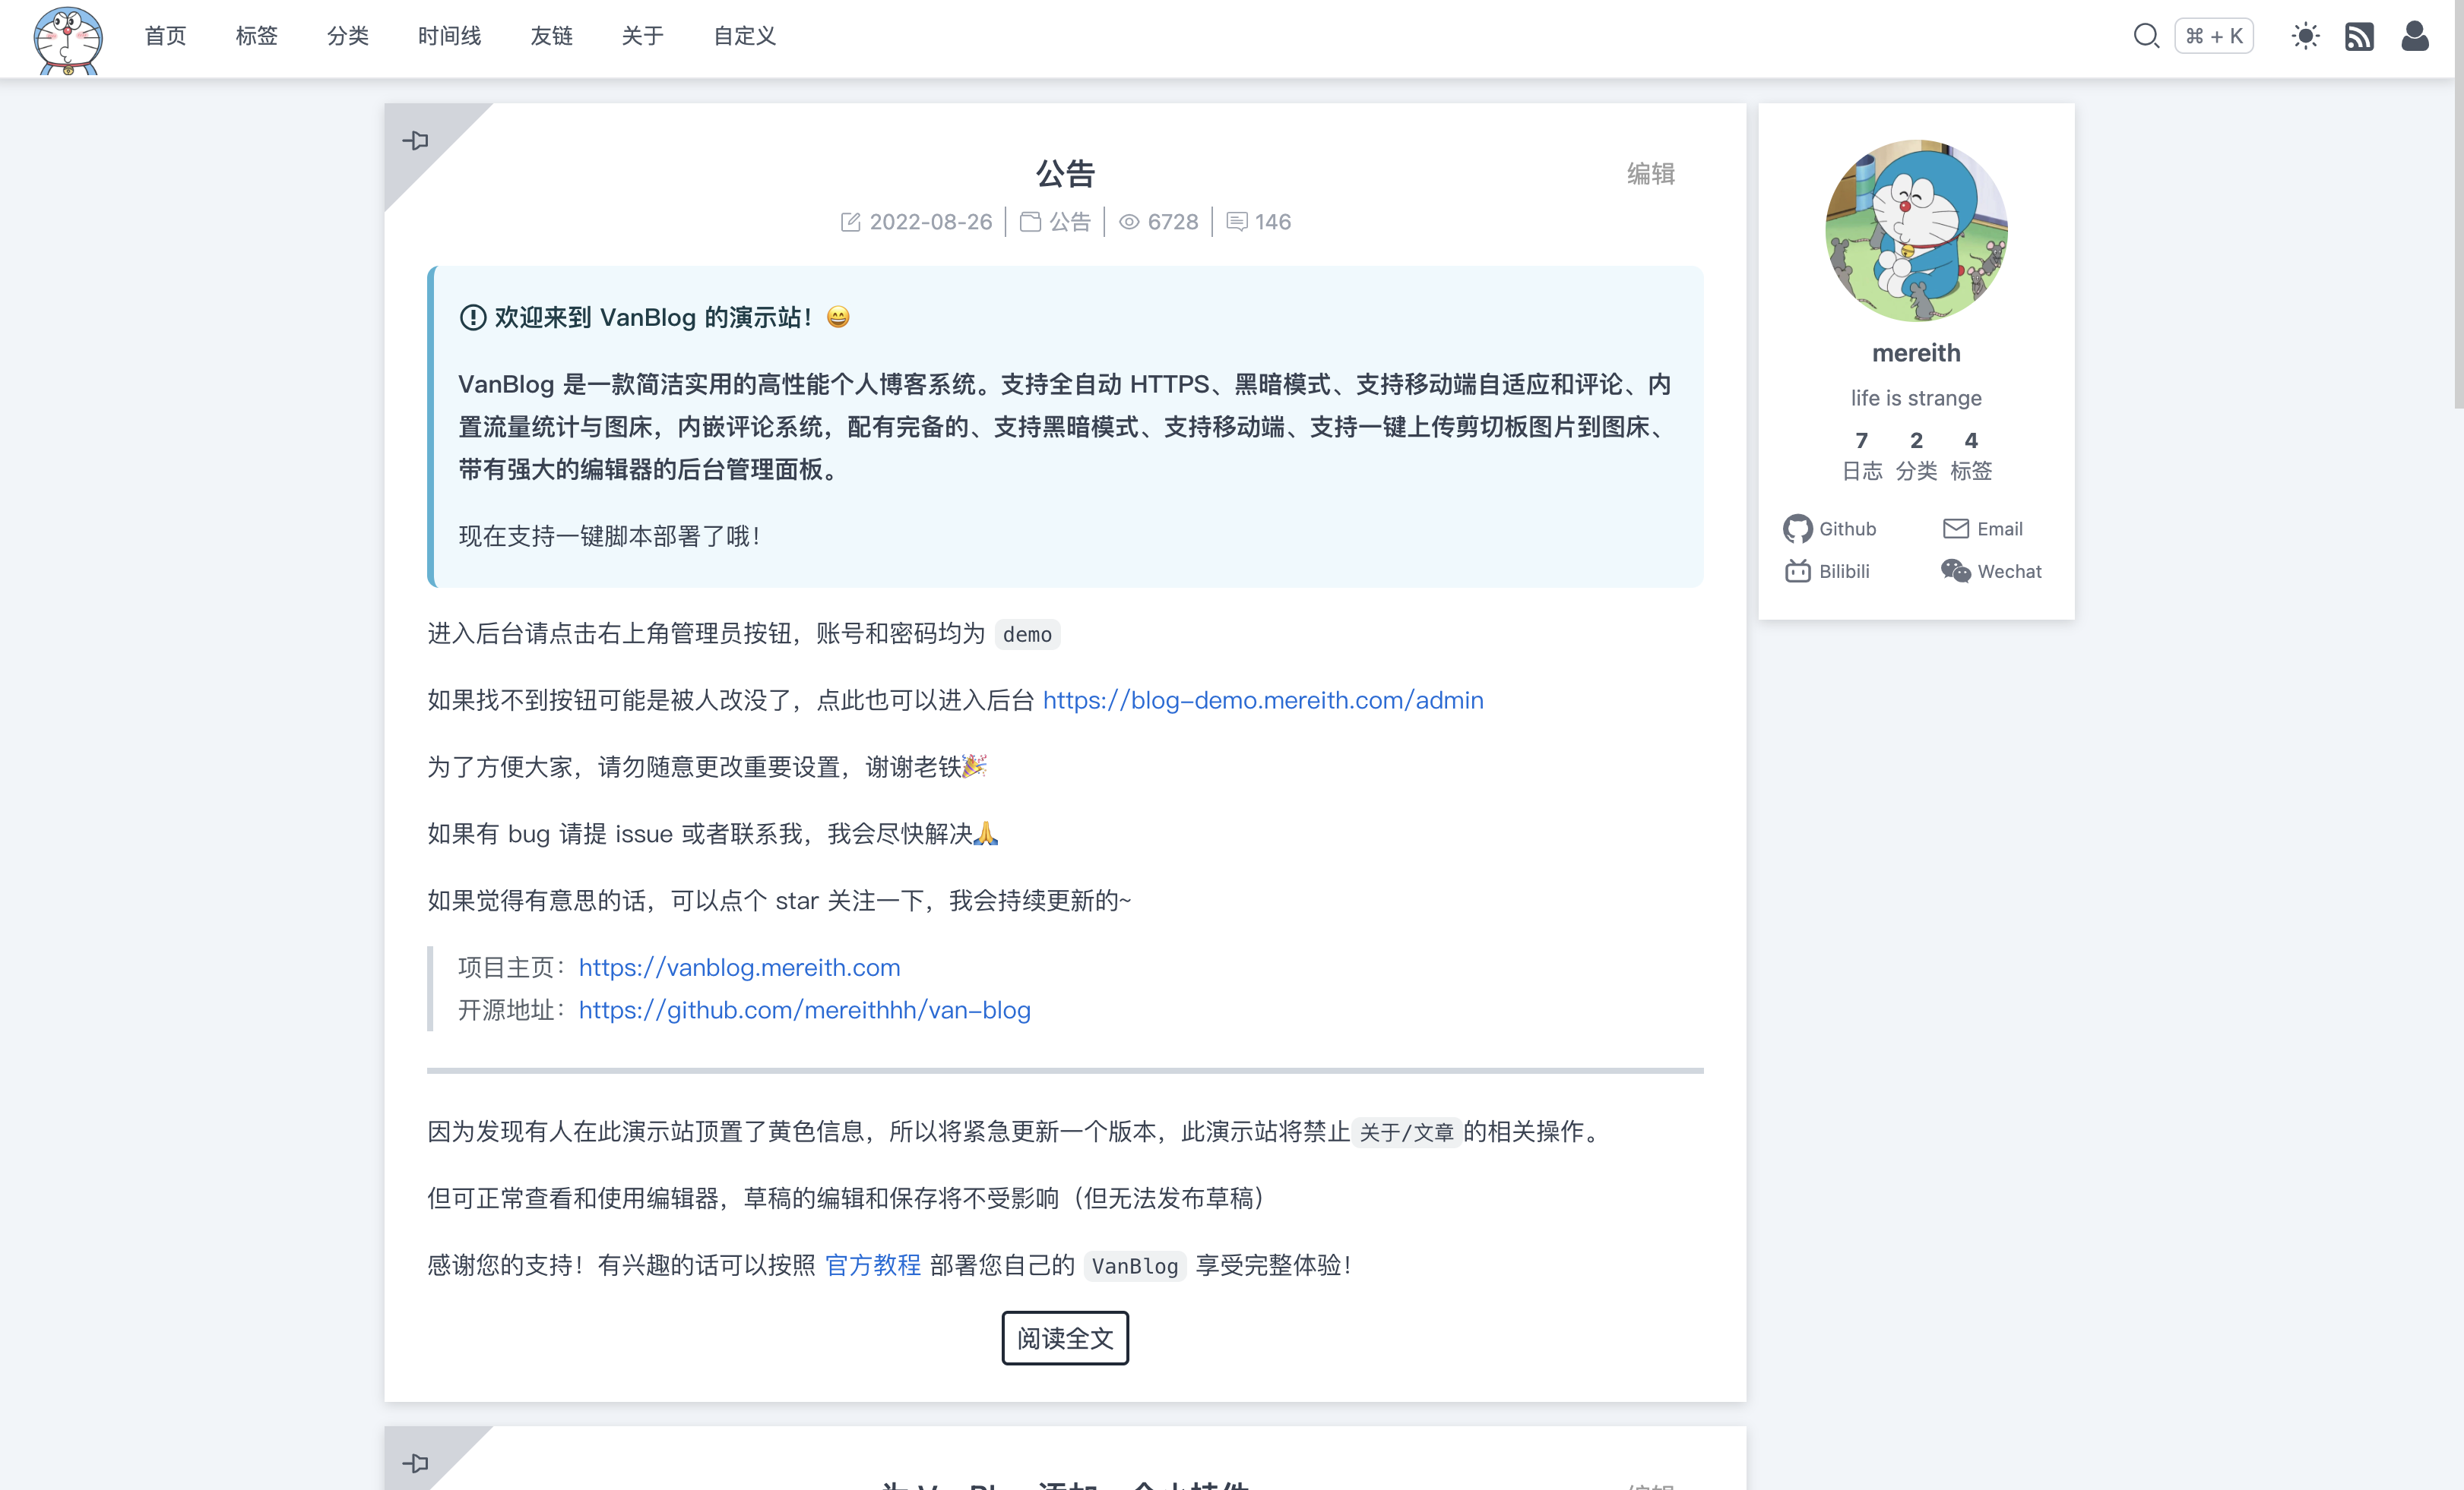Open the vanblog.mereith.com project homepage link

click(x=738, y=968)
